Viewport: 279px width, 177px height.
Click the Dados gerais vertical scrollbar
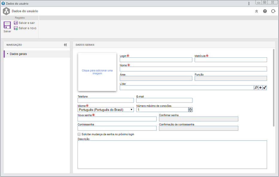click(x=274, y=88)
